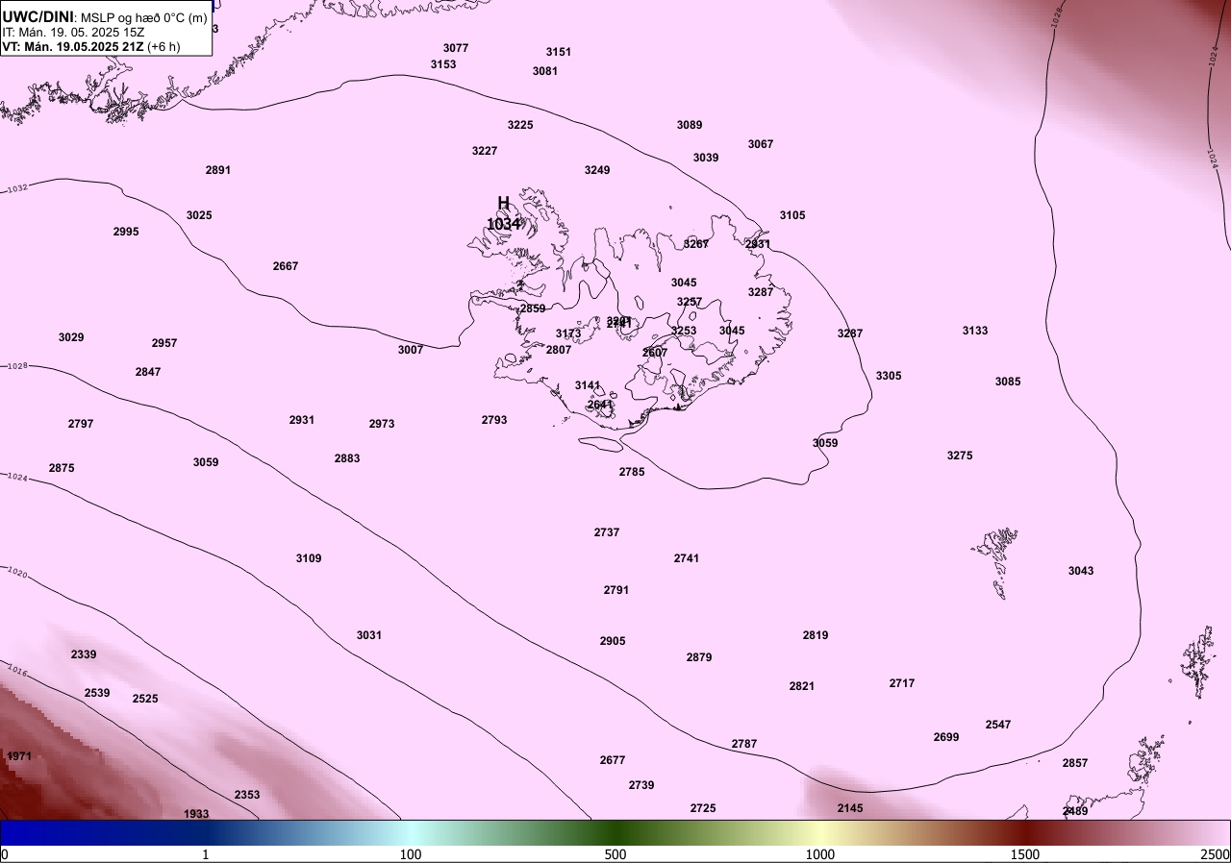Click the height value 3085
Viewport: 1231px width, 863px height.
click(x=1008, y=382)
